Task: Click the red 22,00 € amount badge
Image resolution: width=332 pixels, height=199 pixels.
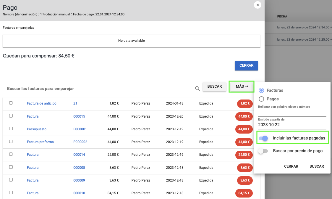Action: point(244,155)
